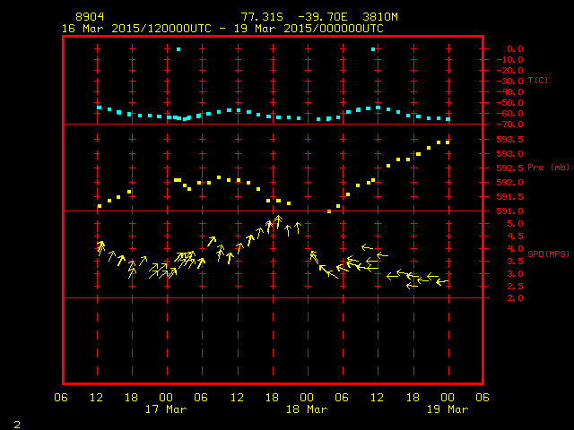
Task: Click the "592.5" pressure tick value
Action: tap(510, 168)
